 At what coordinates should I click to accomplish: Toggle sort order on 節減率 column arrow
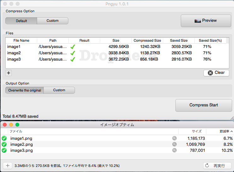click(231, 131)
